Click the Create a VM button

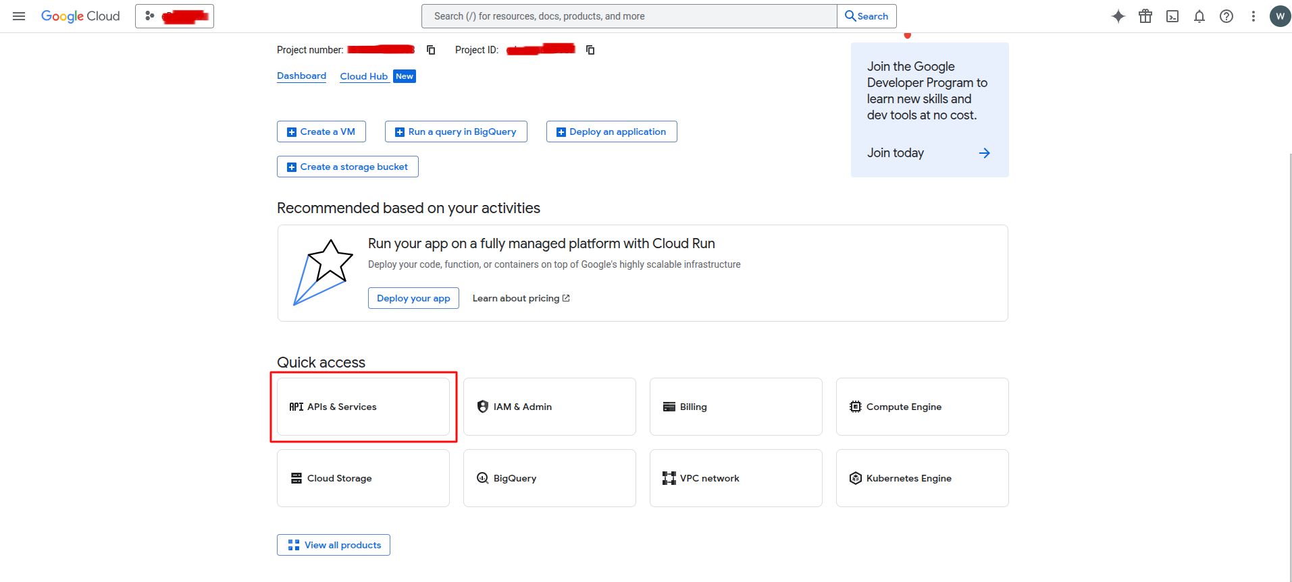coord(321,132)
